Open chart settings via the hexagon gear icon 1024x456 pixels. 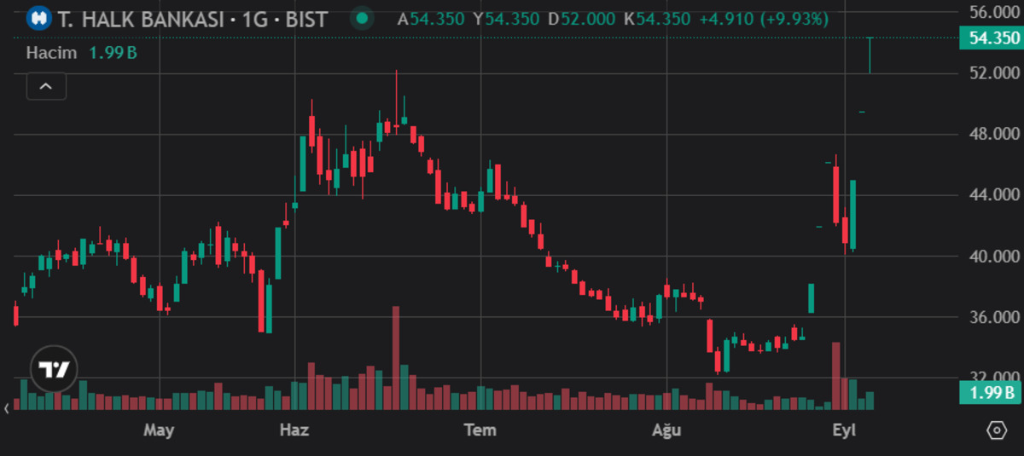(x=996, y=430)
